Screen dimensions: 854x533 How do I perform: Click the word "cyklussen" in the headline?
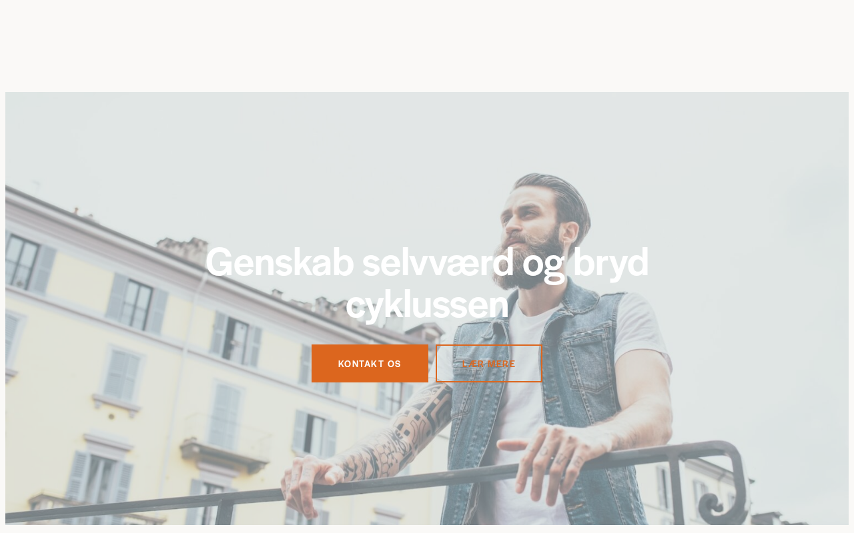[x=427, y=304]
